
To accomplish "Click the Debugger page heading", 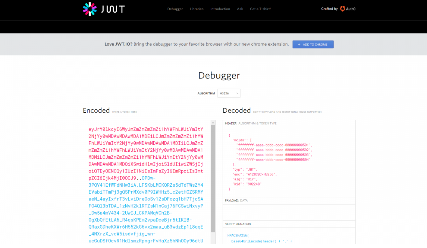I will click(219, 75).
